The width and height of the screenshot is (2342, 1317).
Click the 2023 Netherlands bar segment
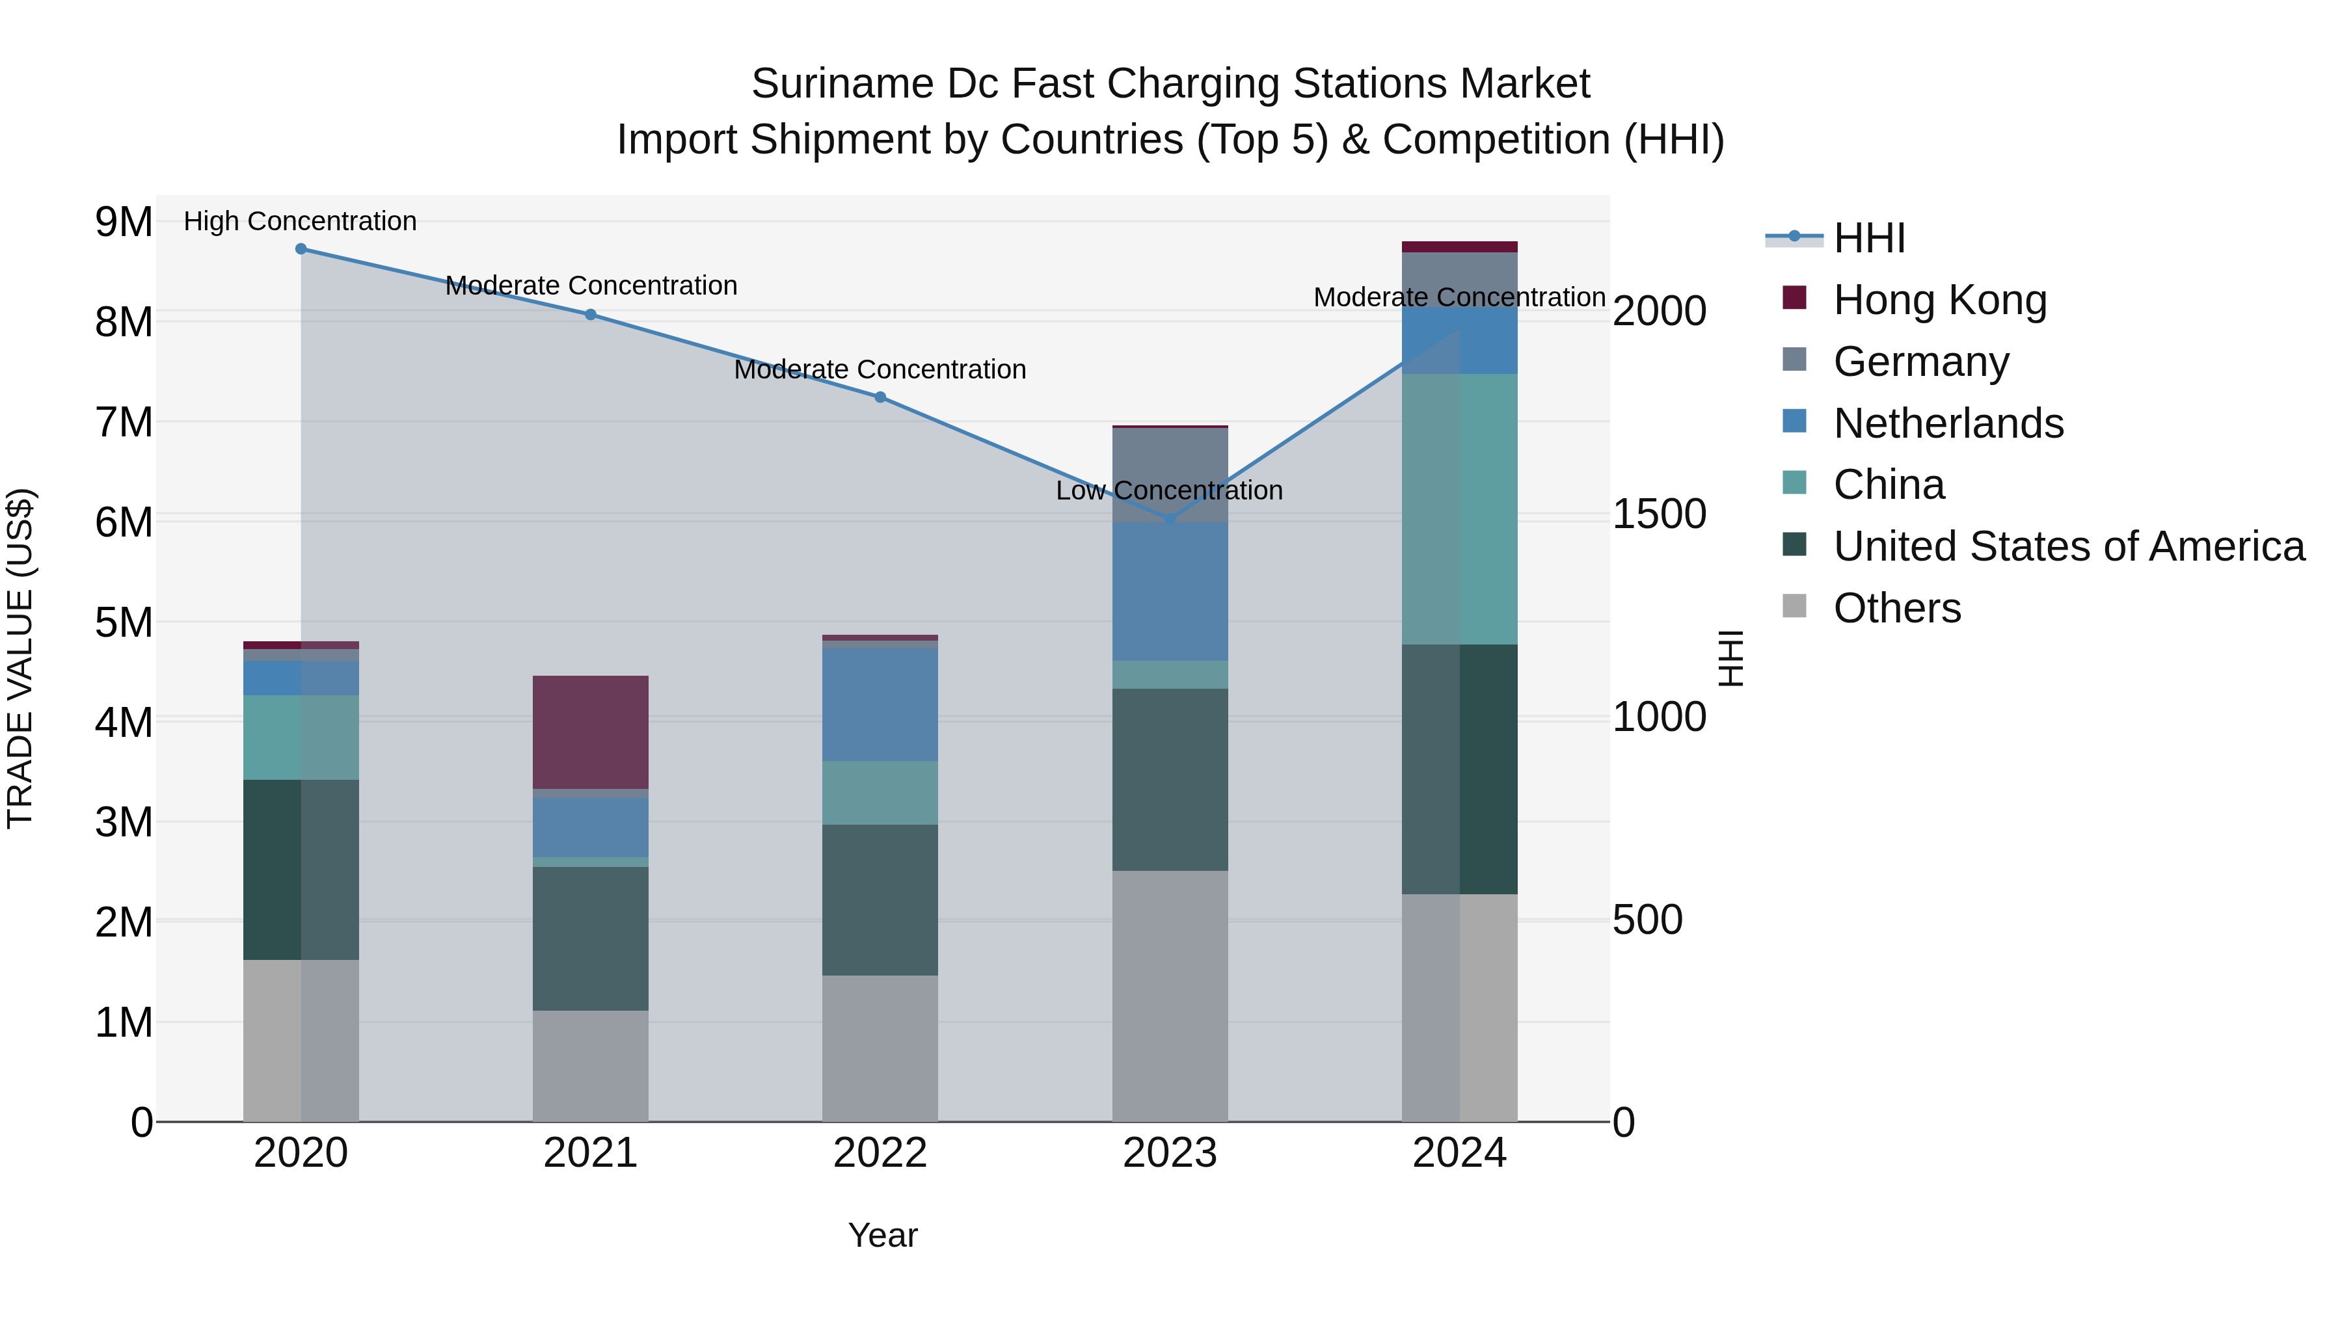(1170, 592)
